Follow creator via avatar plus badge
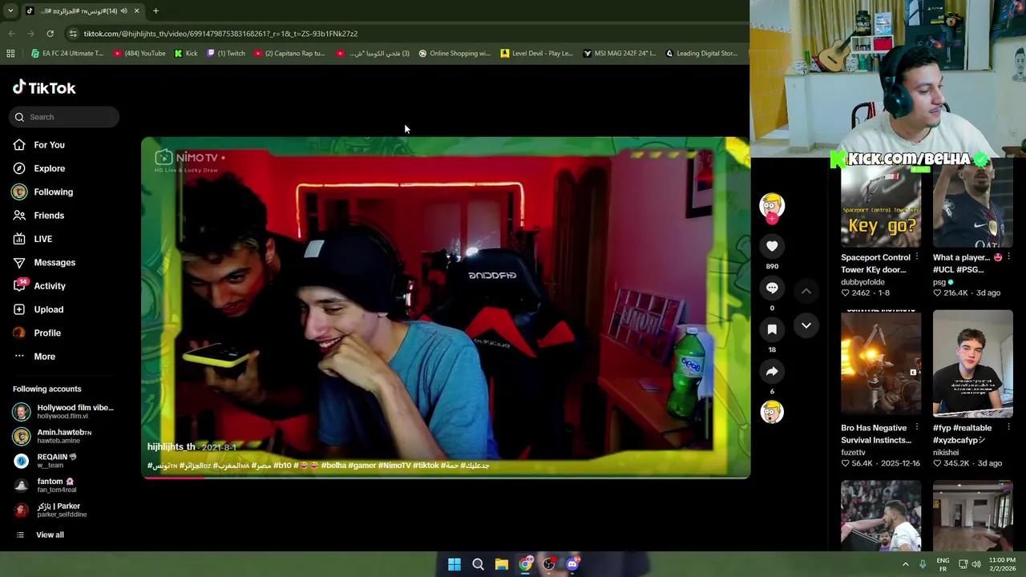 [x=772, y=218]
